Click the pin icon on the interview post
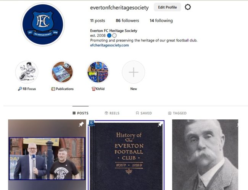 coord(81,124)
